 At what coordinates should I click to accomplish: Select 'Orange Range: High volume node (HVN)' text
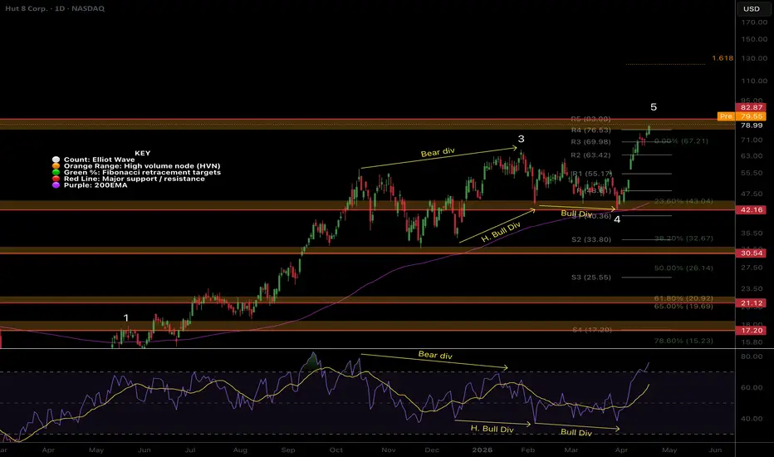click(142, 166)
